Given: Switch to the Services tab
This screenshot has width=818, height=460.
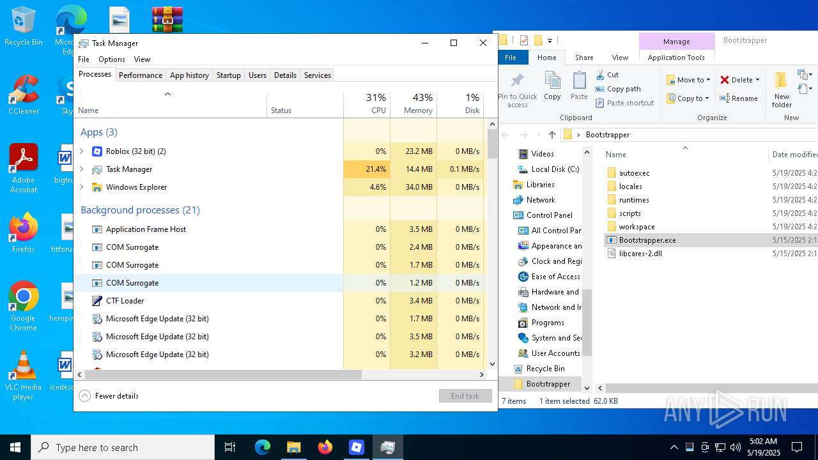Looking at the screenshot, I should 318,75.
